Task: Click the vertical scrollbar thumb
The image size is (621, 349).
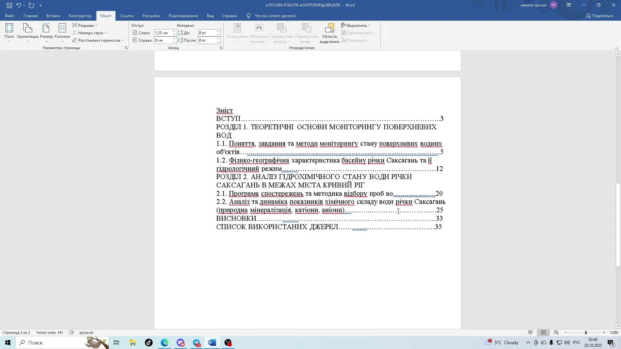Action: tap(618, 224)
